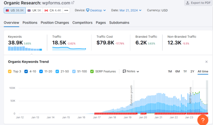Select the US flag database
Image resolution: width=213 pixels, height=125 pixels.
click(14, 10)
